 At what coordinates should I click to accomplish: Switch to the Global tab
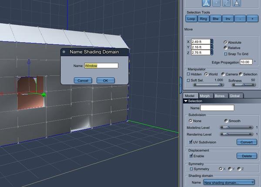tap(235, 96)
